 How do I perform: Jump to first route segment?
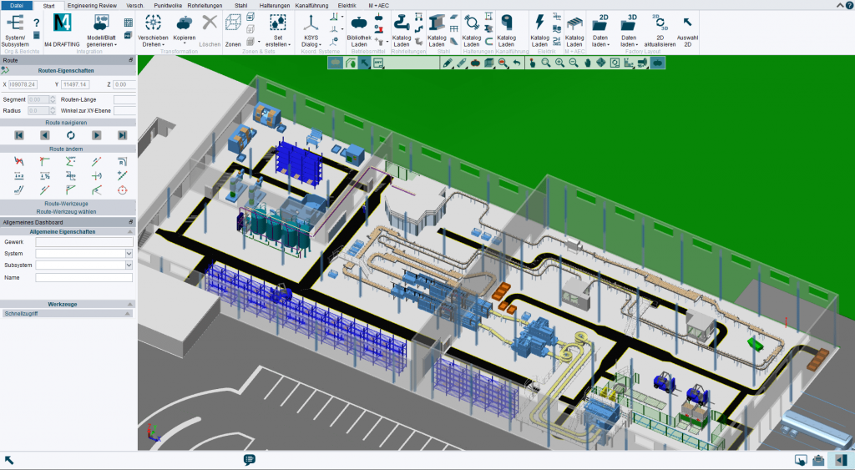point(19,135)
